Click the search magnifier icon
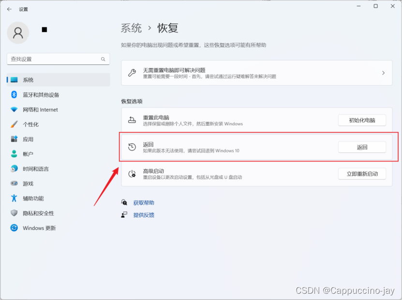 103,59
